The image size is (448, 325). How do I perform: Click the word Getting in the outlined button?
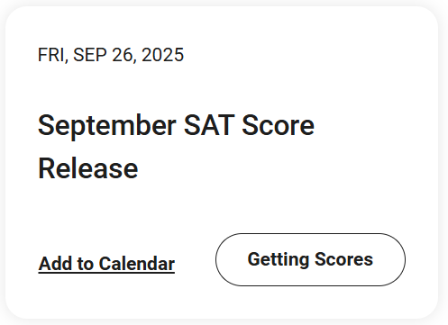(279, 260)
